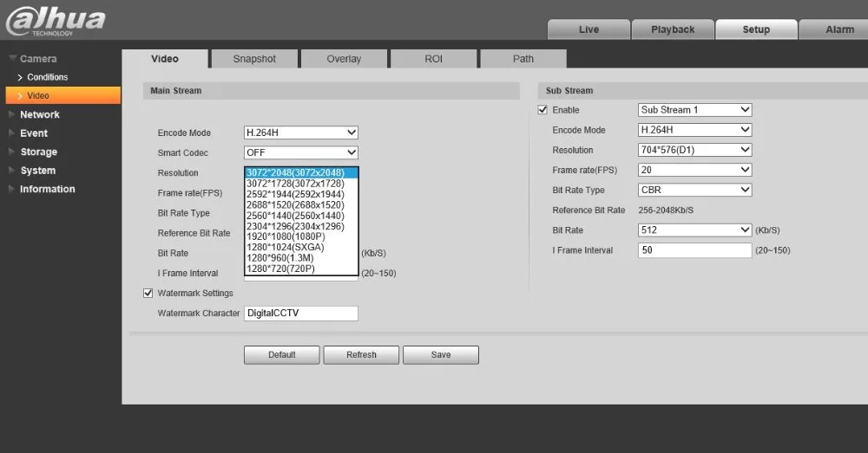Choose 1280*720(720P) resolution option
The height and width of the screenshot is (453, 868).
[x=301, y=269]
